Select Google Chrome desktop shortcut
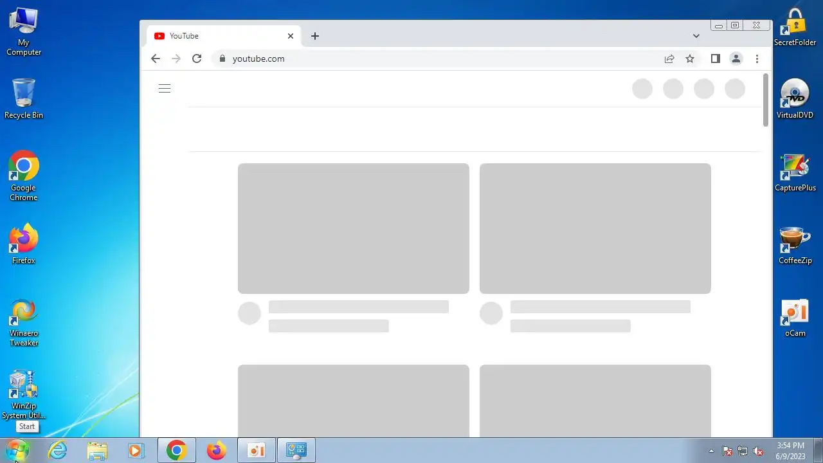Screen dimensions: 823x463 coord(24,176)
